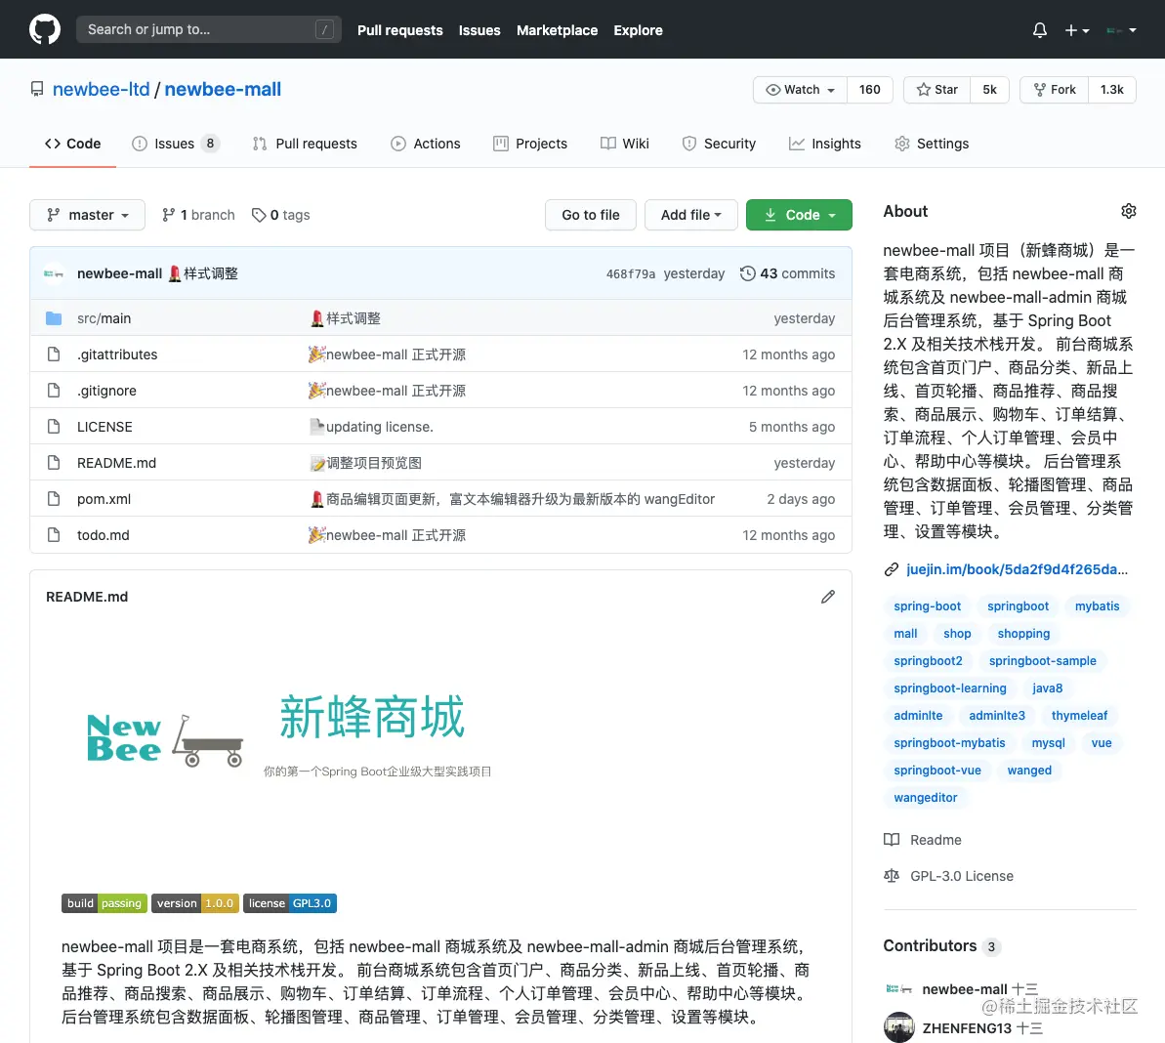Switch to the Wiki tab
Image resolution: width=1165 pixels, height=1043 pixels.
(625, 144)
